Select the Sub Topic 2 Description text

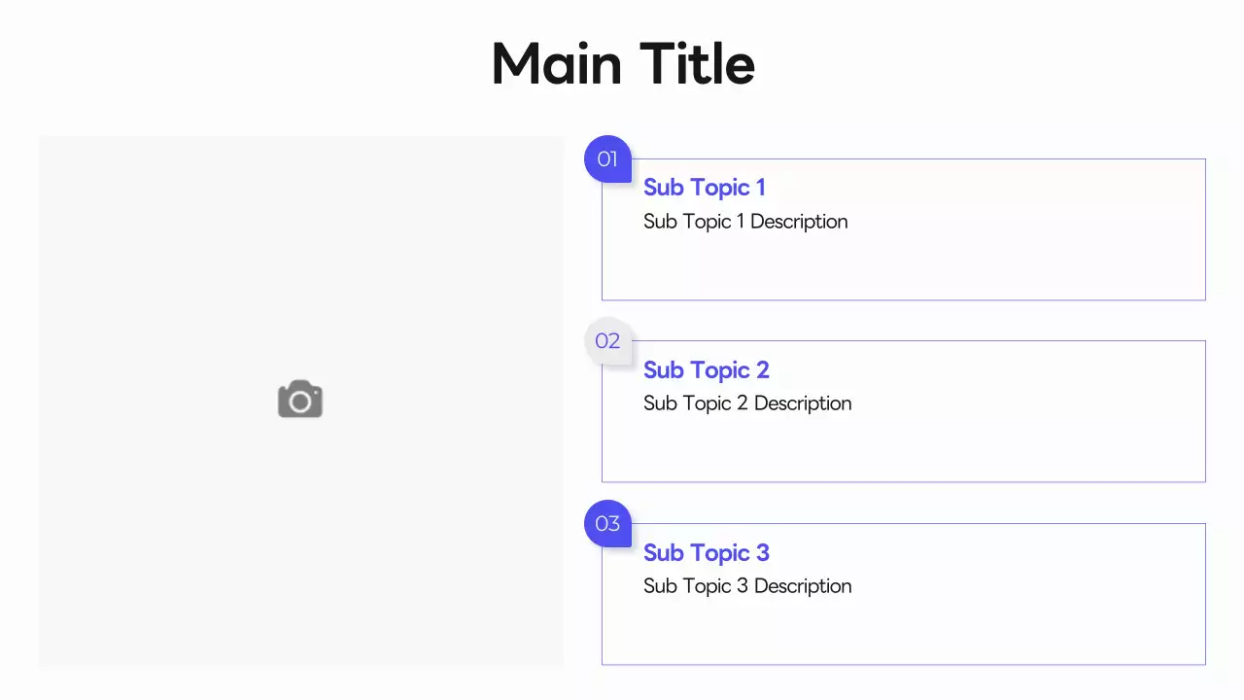[x=747, y=403]
